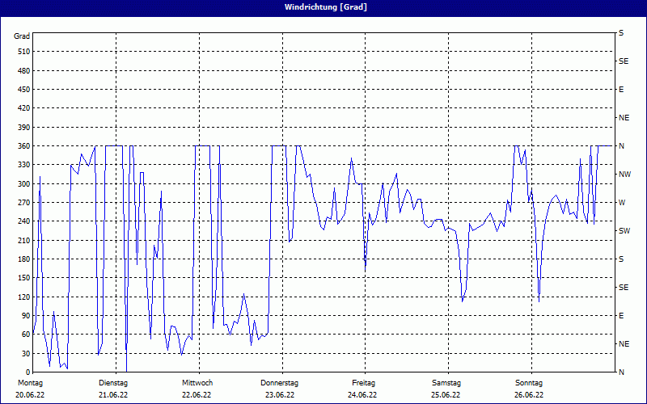Select the Montag day label
The image size is (647, 404).
tap(31, 383)
